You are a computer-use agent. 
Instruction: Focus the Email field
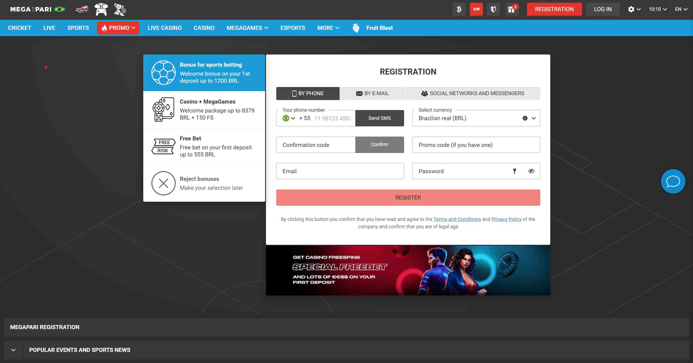pyautogui.click(x=340, y=171)
